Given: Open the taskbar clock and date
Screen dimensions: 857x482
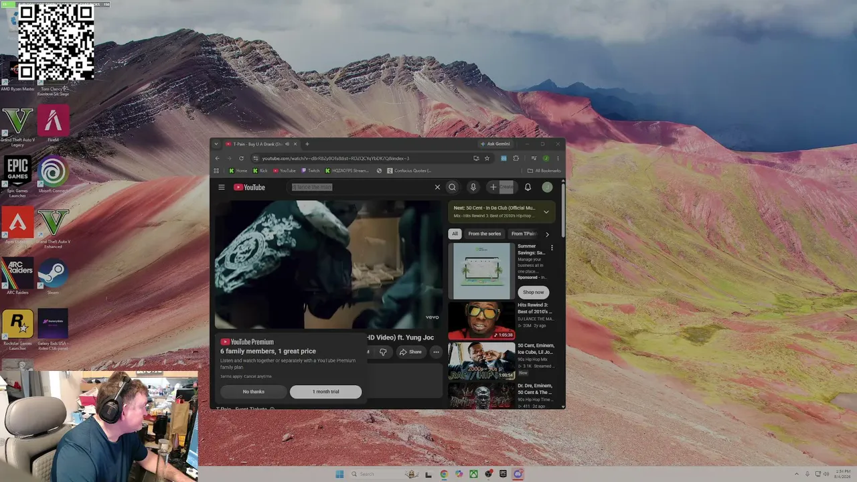Looking at the screenshot, I should tap(843, 474).
